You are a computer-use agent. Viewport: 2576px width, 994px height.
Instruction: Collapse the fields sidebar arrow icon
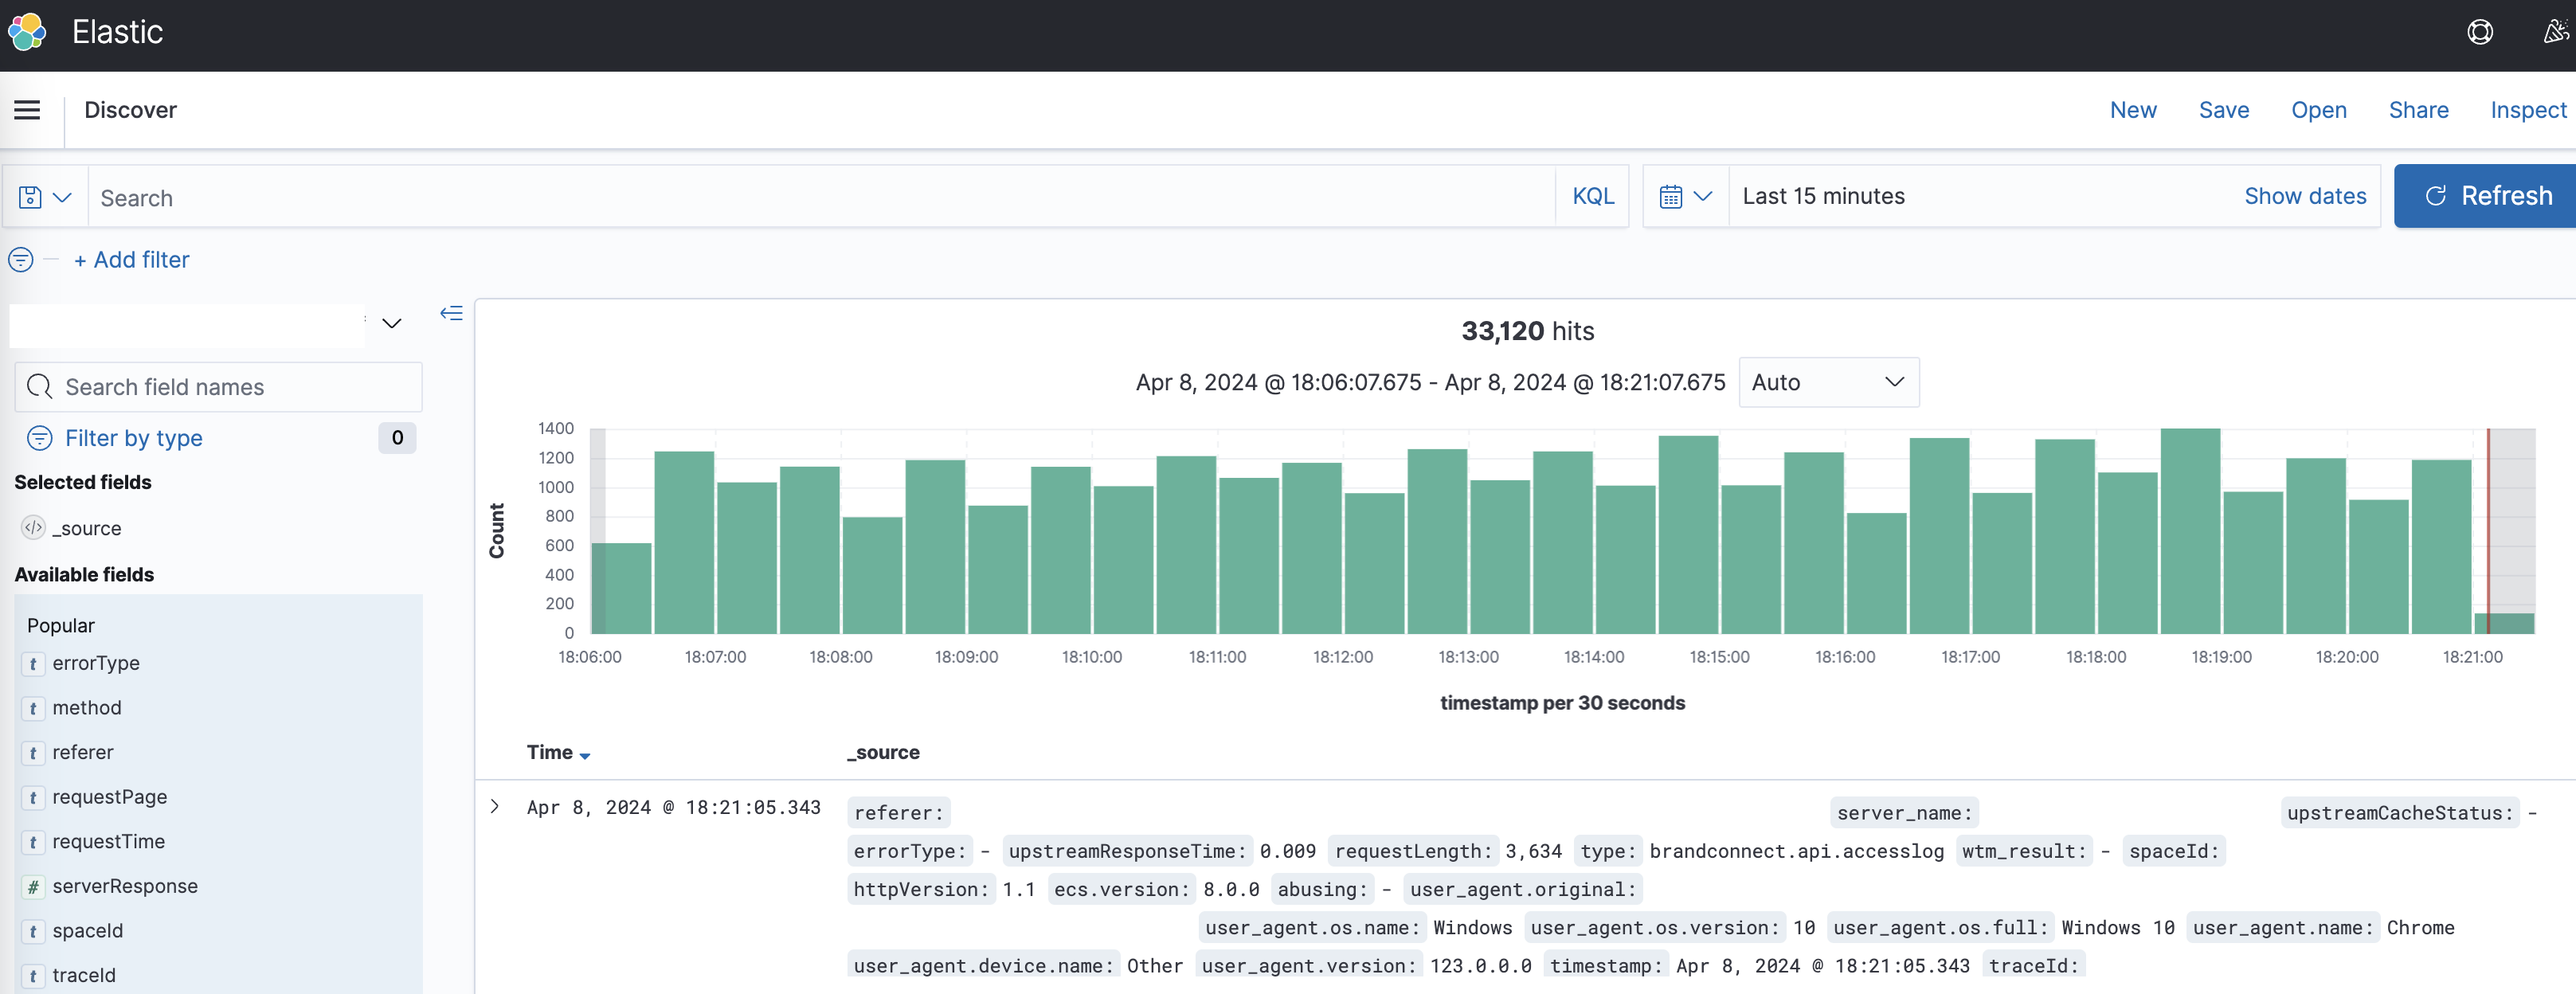click(451, 314)
